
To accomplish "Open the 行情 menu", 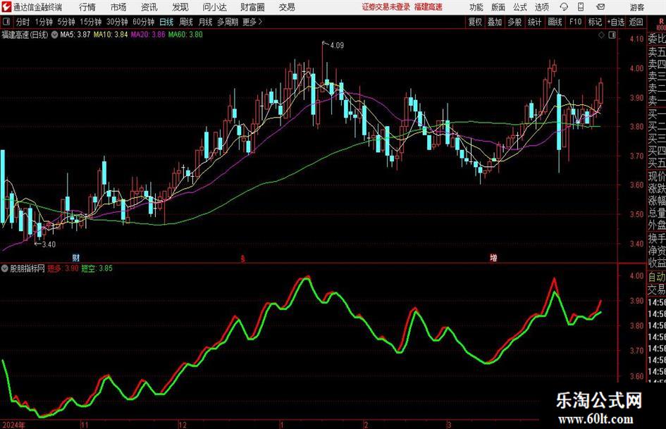I will pyautogui.click(x=87, y=7).
